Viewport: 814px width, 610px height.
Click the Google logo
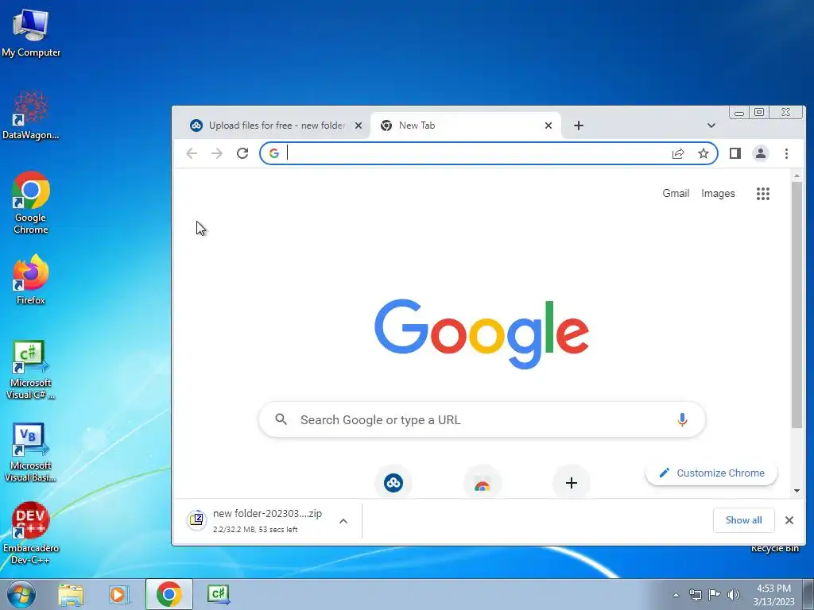coord(482,334)
